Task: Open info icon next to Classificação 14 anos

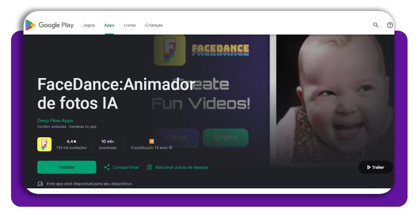Action: pyautogui.click(x=171, y=147)
